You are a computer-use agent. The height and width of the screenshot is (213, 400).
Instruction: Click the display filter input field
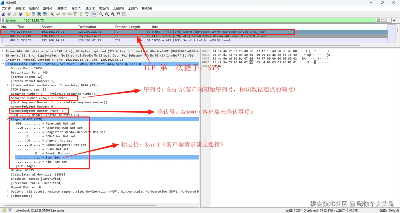click(190, 20)
